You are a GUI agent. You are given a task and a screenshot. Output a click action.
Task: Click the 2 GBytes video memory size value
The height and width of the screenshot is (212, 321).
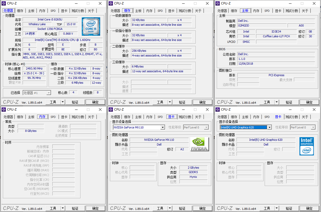[193, 168]
